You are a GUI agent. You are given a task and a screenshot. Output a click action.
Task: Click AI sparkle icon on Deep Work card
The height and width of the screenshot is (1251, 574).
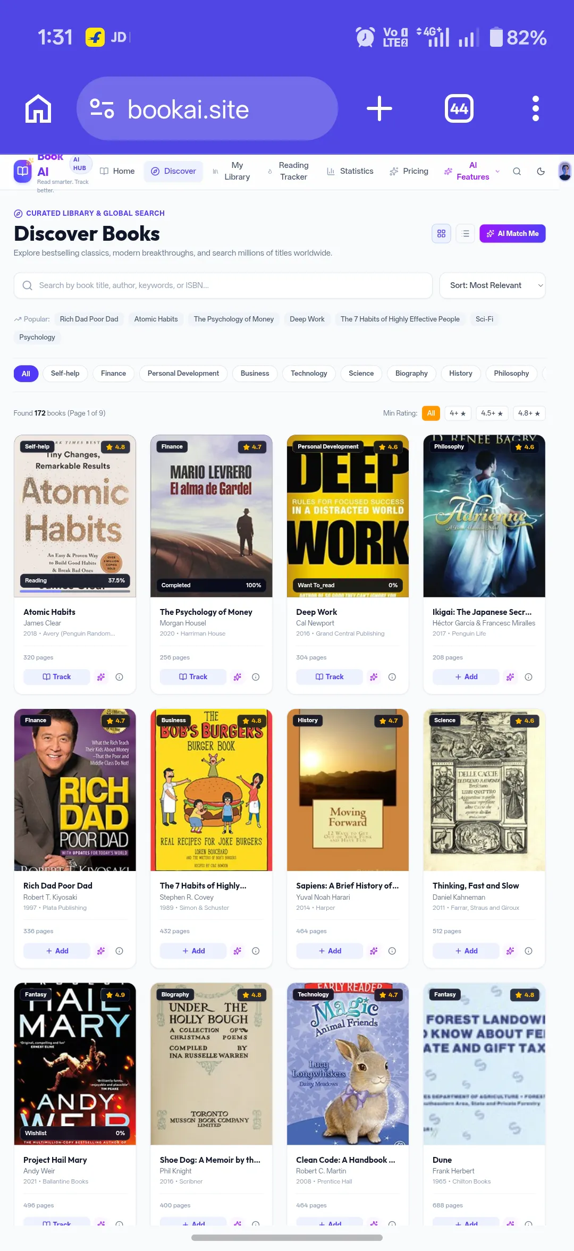(374, 677)
